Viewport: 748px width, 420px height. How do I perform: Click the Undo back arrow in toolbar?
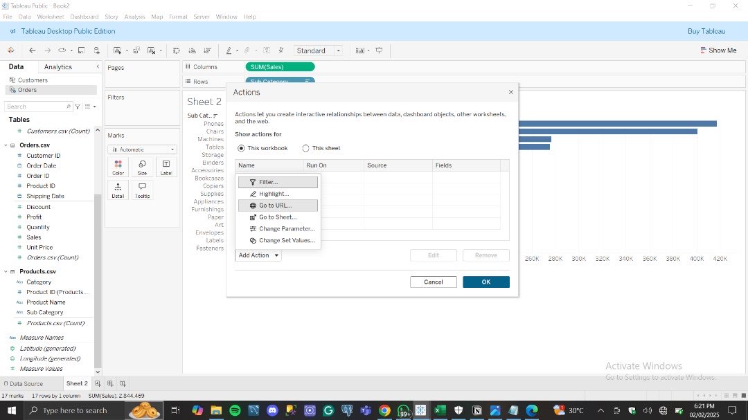point(33,50)
